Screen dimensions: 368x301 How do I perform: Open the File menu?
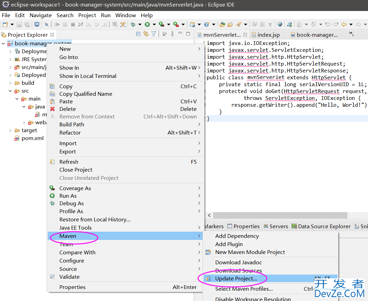pyautogui.click(x=6, y=15)
